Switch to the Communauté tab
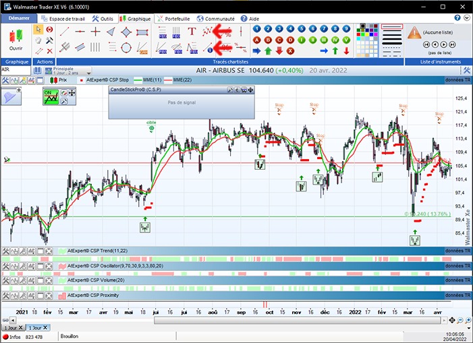 coord(216,19)
